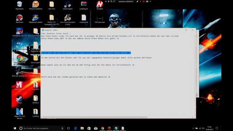
Task: Open the 'Intro #117' desktop folder
Action: (x=36, y=86)
